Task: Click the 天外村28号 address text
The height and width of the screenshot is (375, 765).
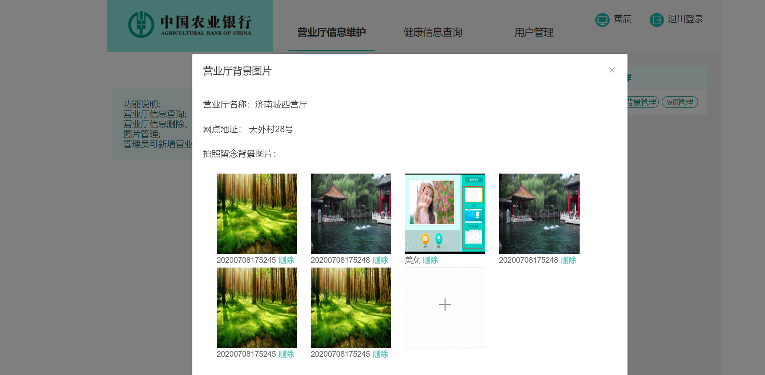Action: point(271,129)
